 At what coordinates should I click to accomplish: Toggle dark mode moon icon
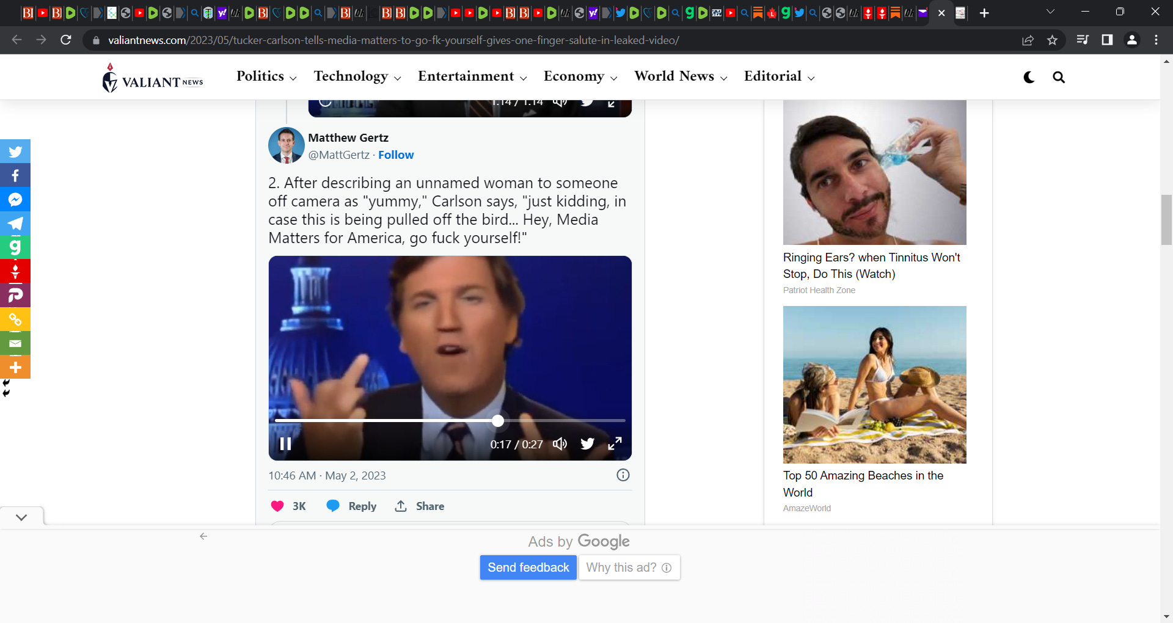[1029, 77]
